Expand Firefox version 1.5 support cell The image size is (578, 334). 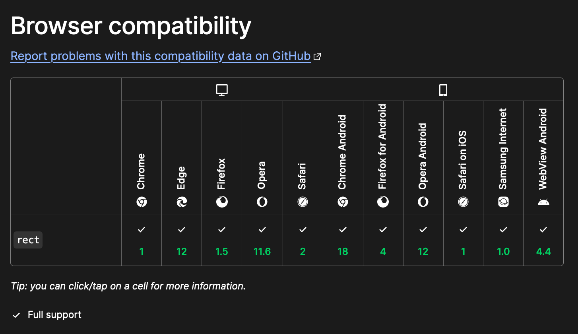(x=222, y=240)
